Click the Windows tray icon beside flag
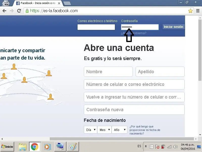Screen dimensions: 202x152 151,147
